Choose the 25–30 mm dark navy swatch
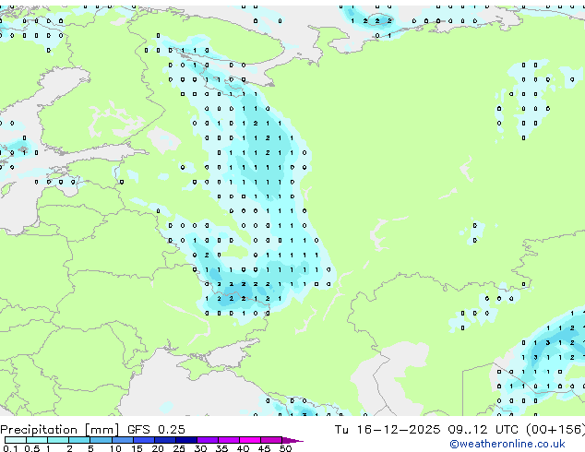Screen dimensions: 585x452 185,440
